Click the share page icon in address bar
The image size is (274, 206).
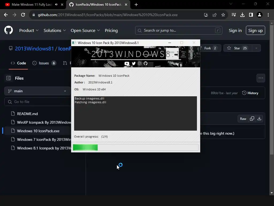pyautogui.click(x=215, y=15)
